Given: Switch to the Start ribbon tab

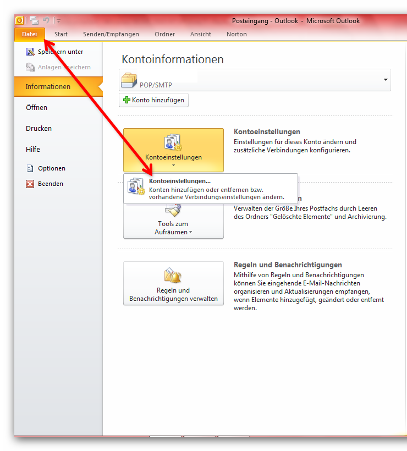Looking at the screenshot, I should coord(61,34).
